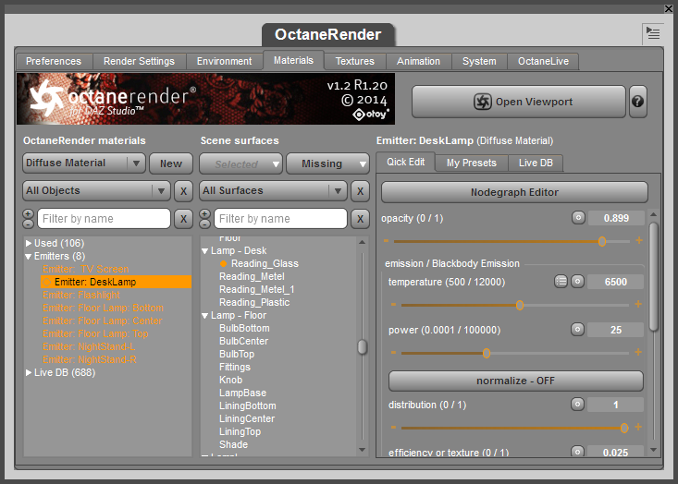Select the BulbCenter surface
This screenshot has height=484, width=678.
pyautogui.click(x=243, y=341)
